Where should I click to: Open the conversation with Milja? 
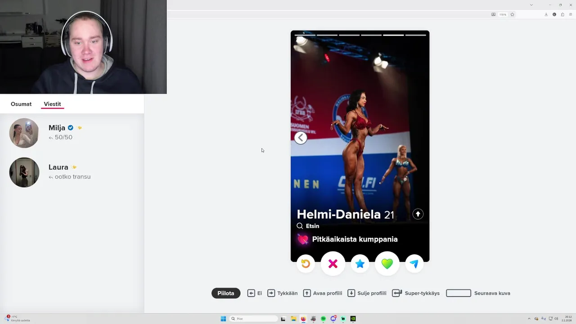coord(72,133)
